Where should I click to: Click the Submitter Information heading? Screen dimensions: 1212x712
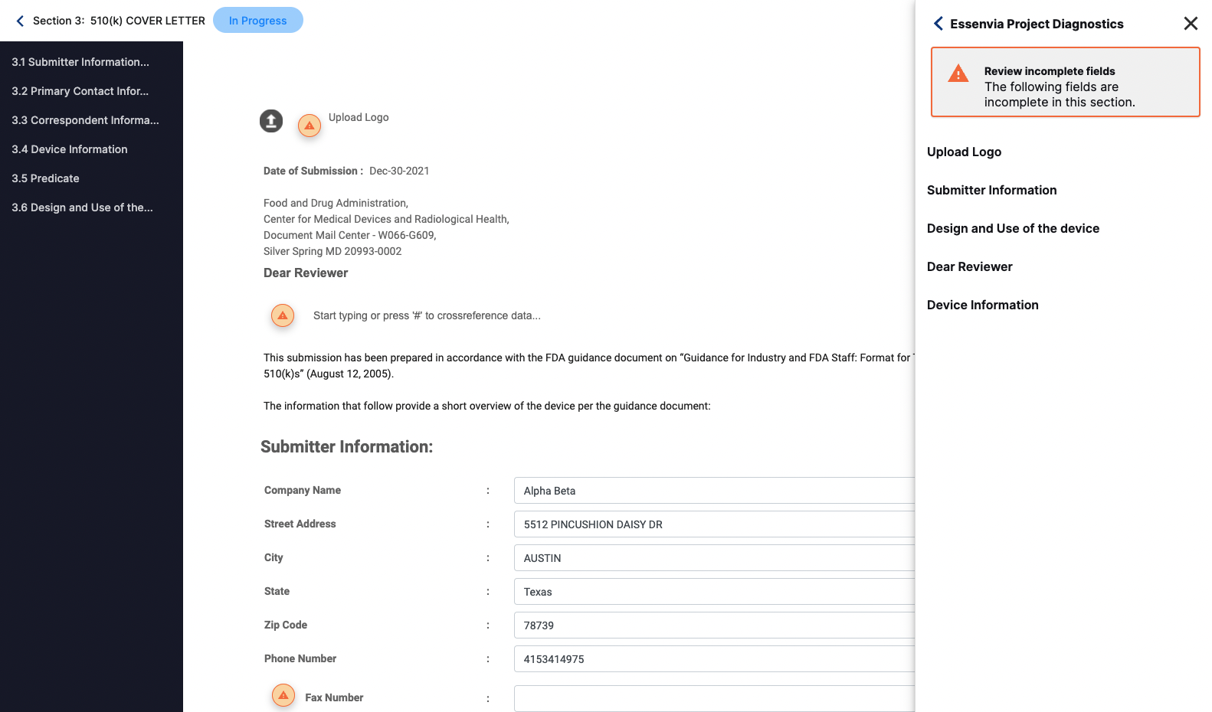click(346, 446)
